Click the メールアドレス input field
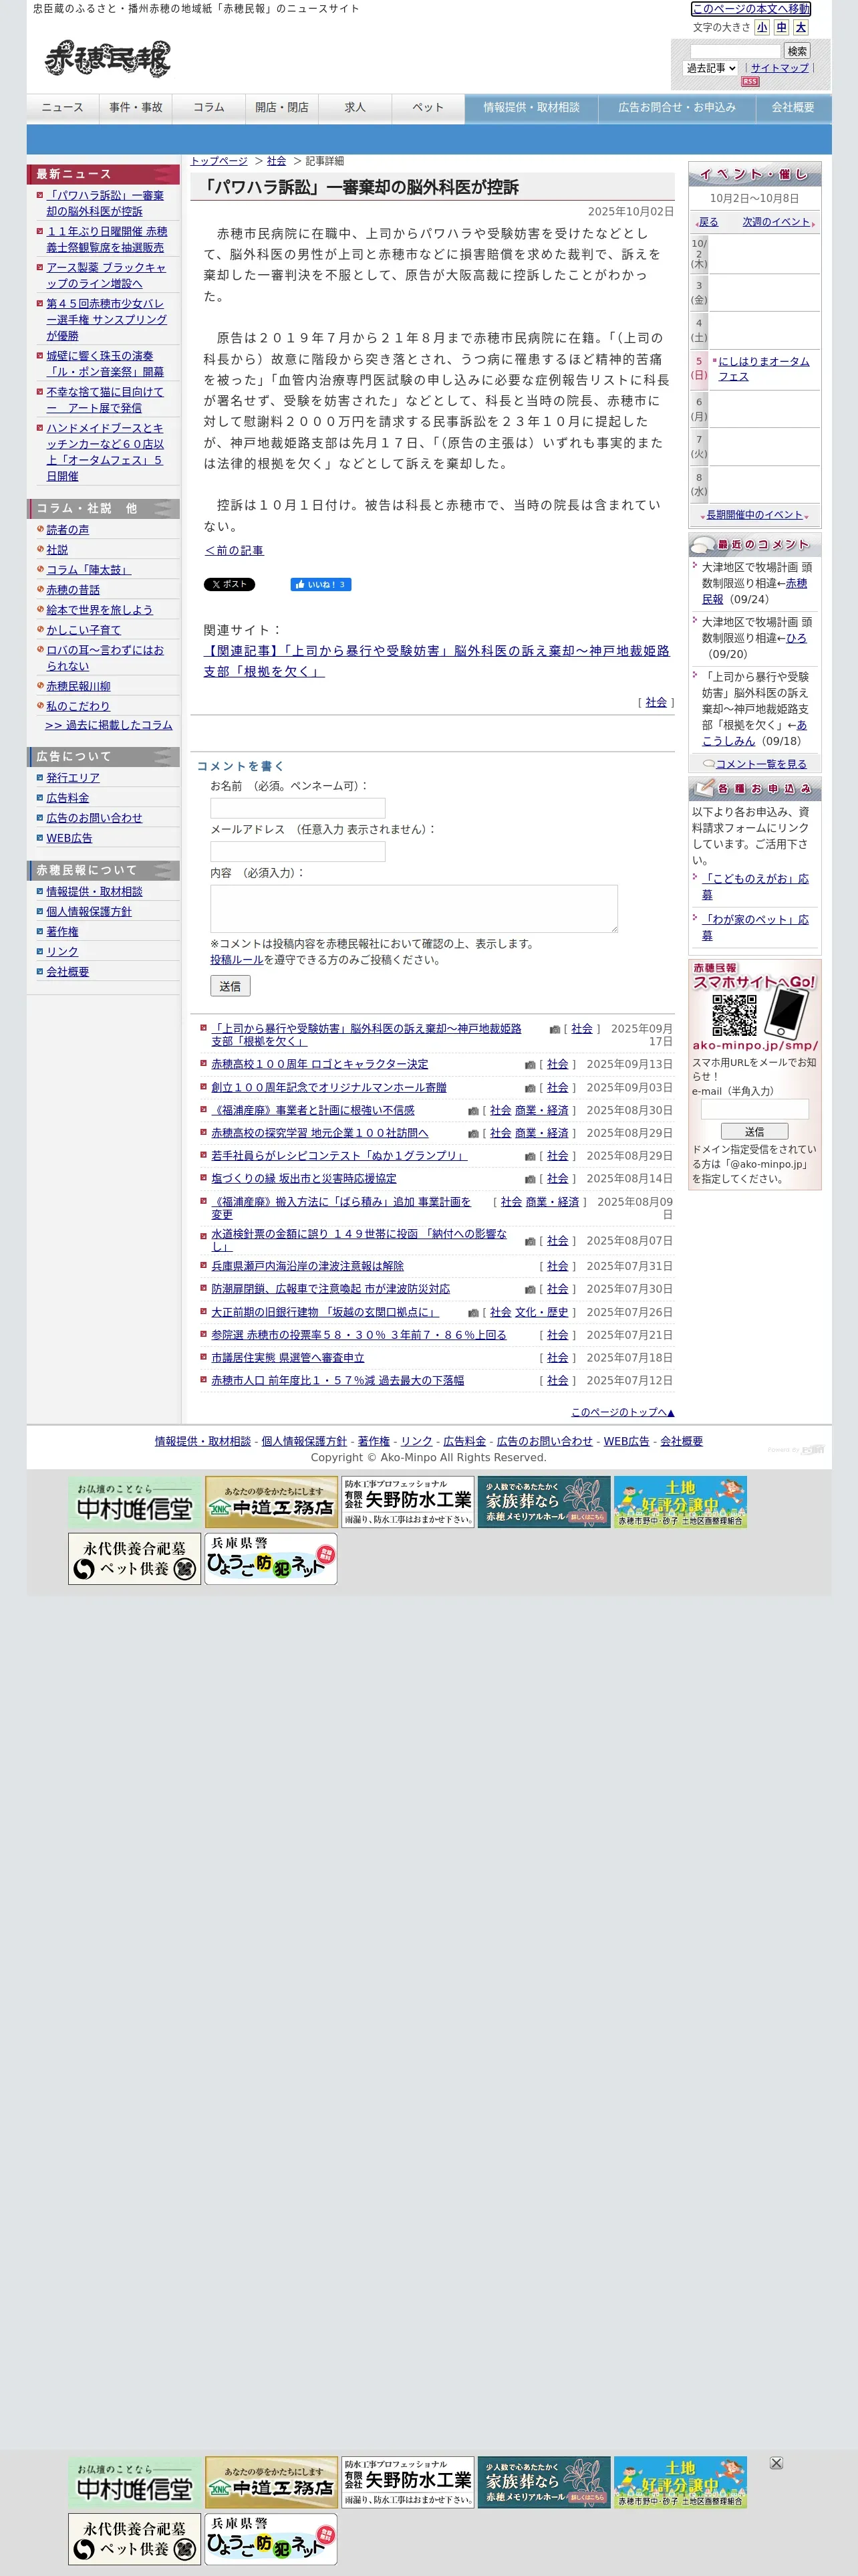Screen dimensions: 858x2576 297,851
